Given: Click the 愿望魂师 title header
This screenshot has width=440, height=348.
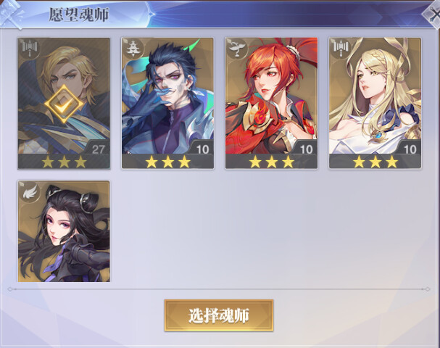Looking at the screenshot, I should pyautogui.click(x=79, y=14).
